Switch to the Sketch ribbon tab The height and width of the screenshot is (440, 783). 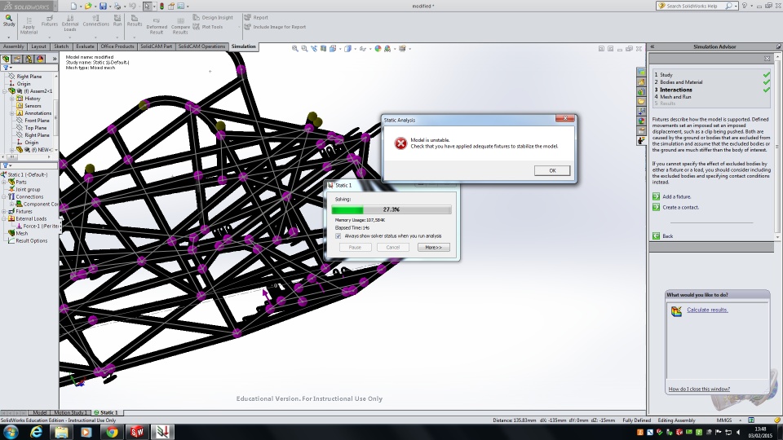61,46
